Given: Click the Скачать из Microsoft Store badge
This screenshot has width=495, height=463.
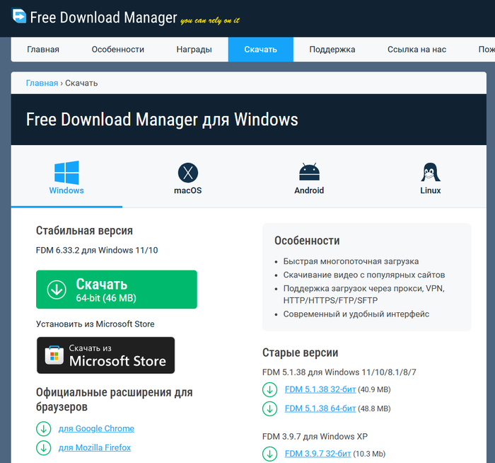Looking at the screenshot, I should pyautogui.click(x=106, y=355).
